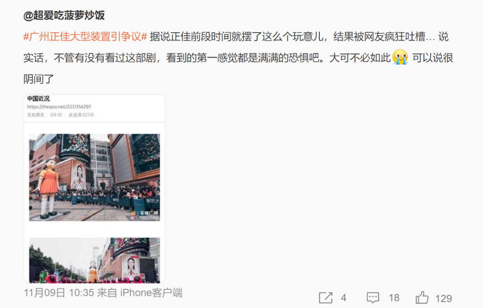Click the theqoo.net URL in the image
Screen dimensions: 483x308
point(59,106)
